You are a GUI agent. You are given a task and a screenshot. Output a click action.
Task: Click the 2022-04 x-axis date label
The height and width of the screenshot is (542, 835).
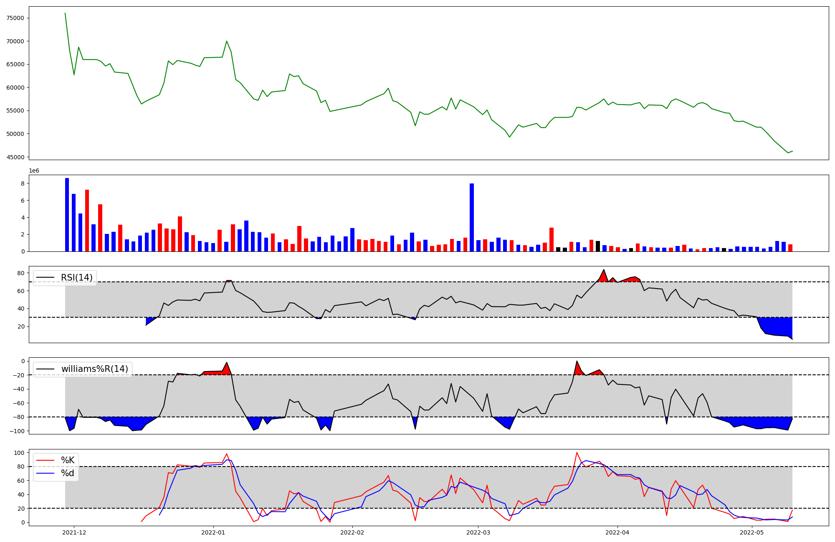tap(617, 532)
